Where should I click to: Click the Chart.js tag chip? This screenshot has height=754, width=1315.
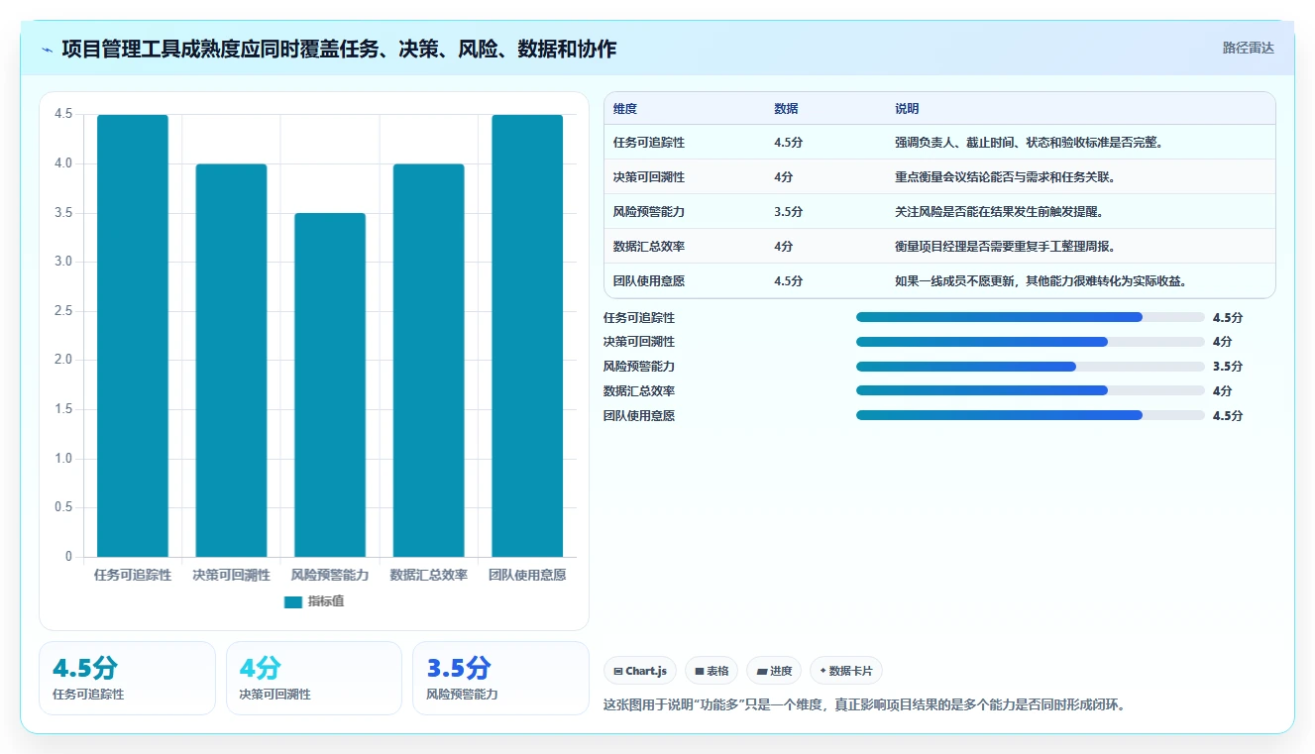(641, 671)
